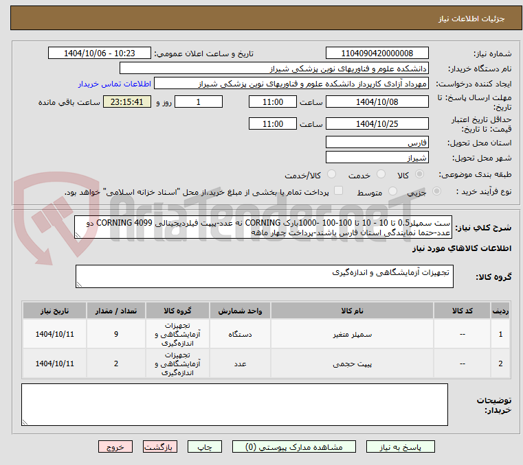Screen dimensions: 523x465
Task: Open مشاهده مدارک پیوستی (0) button
Action: [x=294, y=446]
